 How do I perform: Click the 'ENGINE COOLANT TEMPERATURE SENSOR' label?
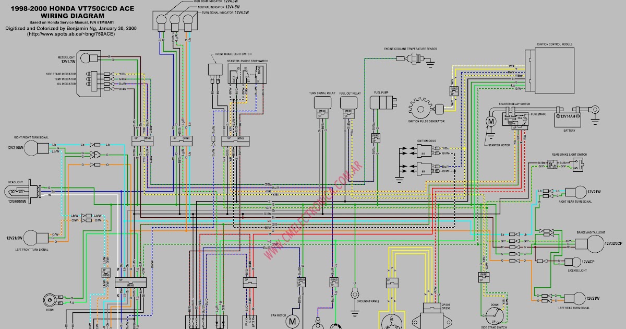point(410,49)
